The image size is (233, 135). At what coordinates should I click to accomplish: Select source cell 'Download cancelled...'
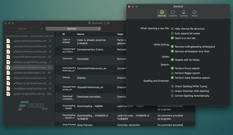coord(89,97)
